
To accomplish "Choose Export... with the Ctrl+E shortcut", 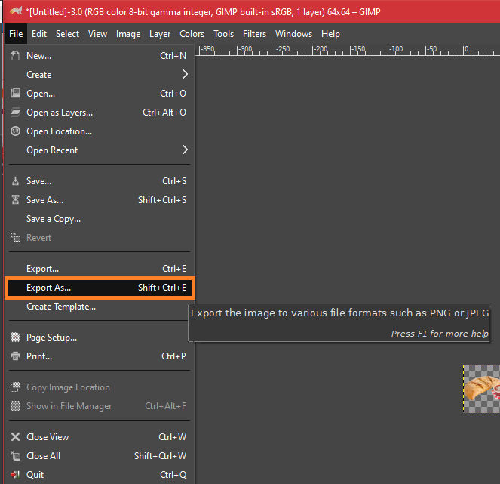I will (x=100, y=269).
